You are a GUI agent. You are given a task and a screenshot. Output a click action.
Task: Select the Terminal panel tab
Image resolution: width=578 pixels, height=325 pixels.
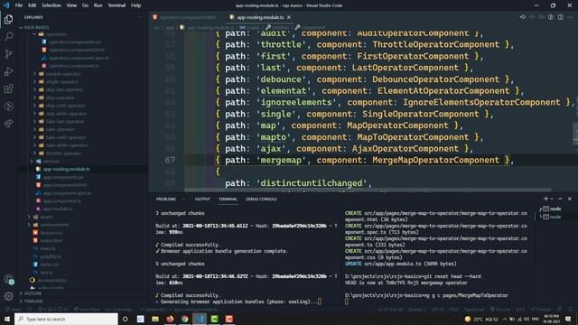click(228, 199)
